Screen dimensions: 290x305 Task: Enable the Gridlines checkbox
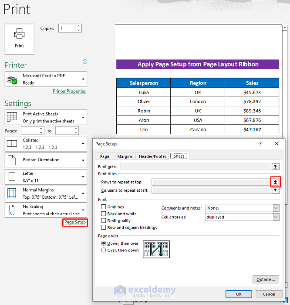click(104, 207)
